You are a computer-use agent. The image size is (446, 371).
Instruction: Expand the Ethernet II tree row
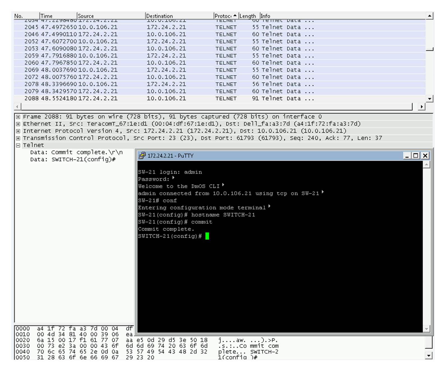18,124
